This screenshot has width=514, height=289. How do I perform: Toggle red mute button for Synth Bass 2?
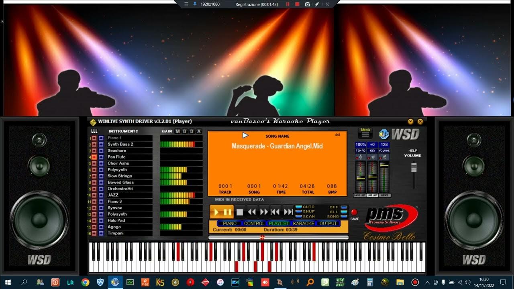[94, 144]
